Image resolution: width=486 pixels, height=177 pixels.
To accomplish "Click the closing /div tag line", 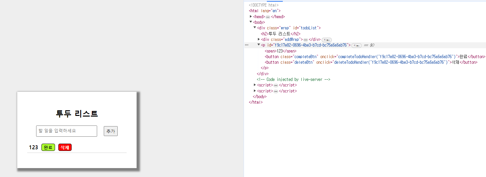I will pos(263,74).
